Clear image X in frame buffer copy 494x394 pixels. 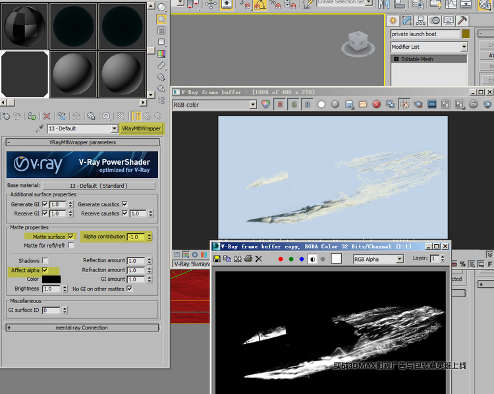click(259, 259)
